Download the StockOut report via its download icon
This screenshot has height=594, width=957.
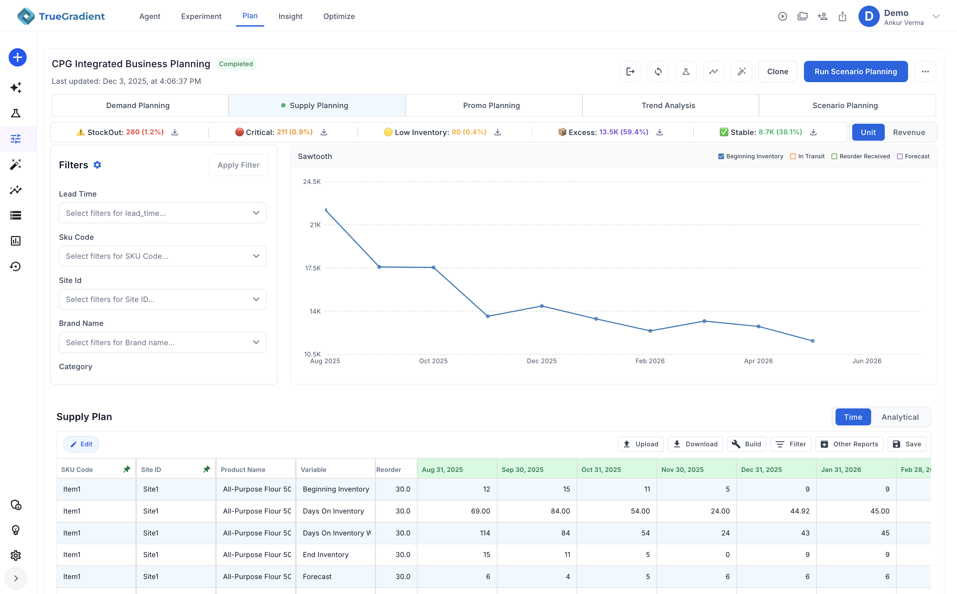(x=175, y=132)
